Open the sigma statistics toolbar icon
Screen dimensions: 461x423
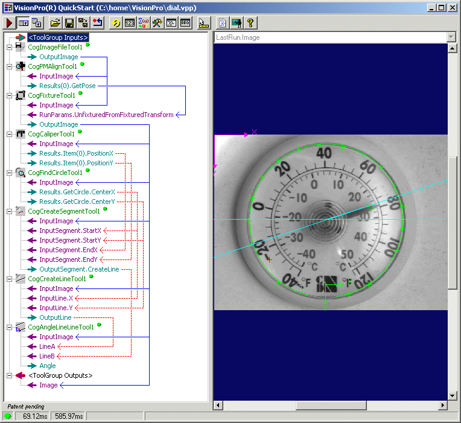[x=144, y=23]
